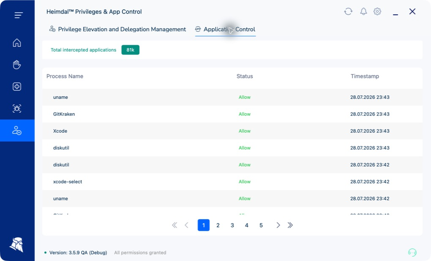Sort by Timestamp column header
The height and width of the screenshot is (261, 431).
(x=365, y=76)
